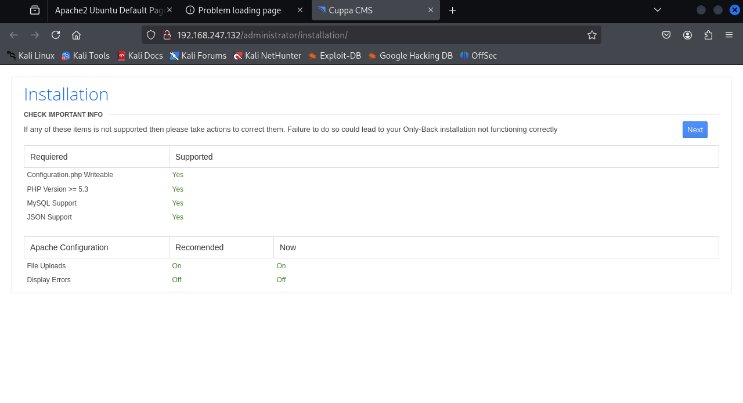Expand the list all tabs dropdown
743x403 pixels.
(658, 10)
